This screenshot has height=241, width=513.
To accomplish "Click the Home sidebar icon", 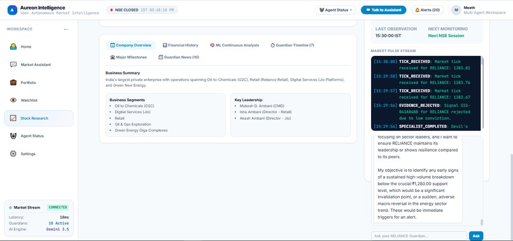I will (x=13, y=47).
